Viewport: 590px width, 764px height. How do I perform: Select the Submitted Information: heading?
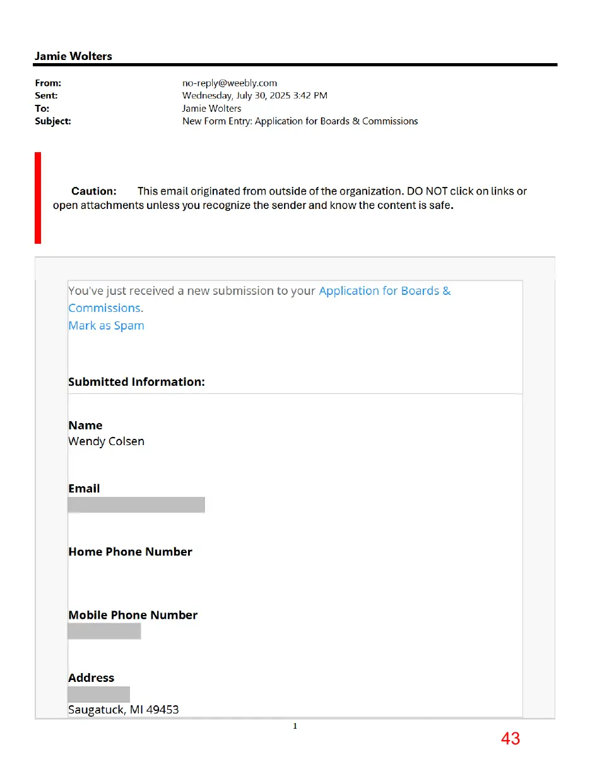[x=136, y=382]
